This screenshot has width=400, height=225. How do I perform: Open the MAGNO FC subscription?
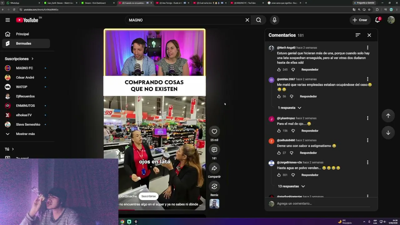coord(26,68)
